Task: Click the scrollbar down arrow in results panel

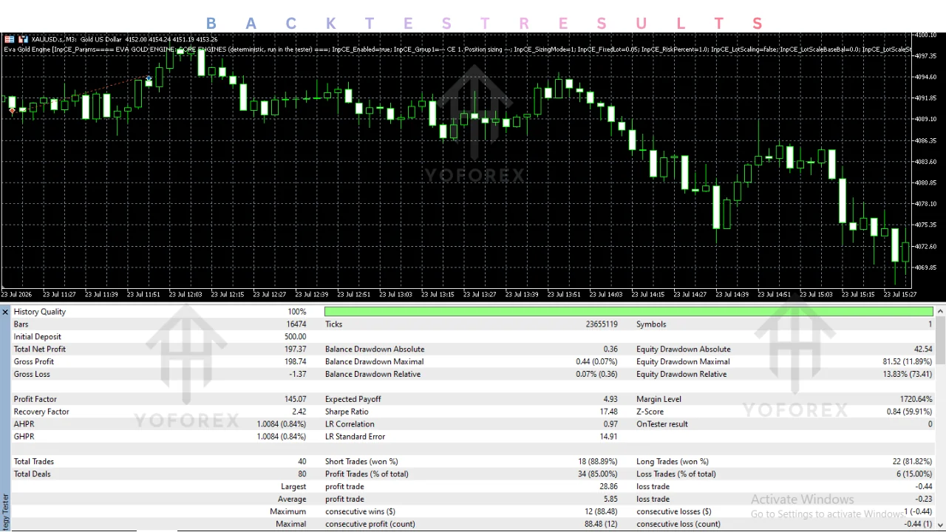Action: tap(940, 525)
